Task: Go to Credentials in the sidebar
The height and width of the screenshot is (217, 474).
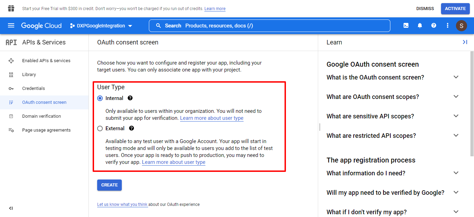Action: coord(33,89)
